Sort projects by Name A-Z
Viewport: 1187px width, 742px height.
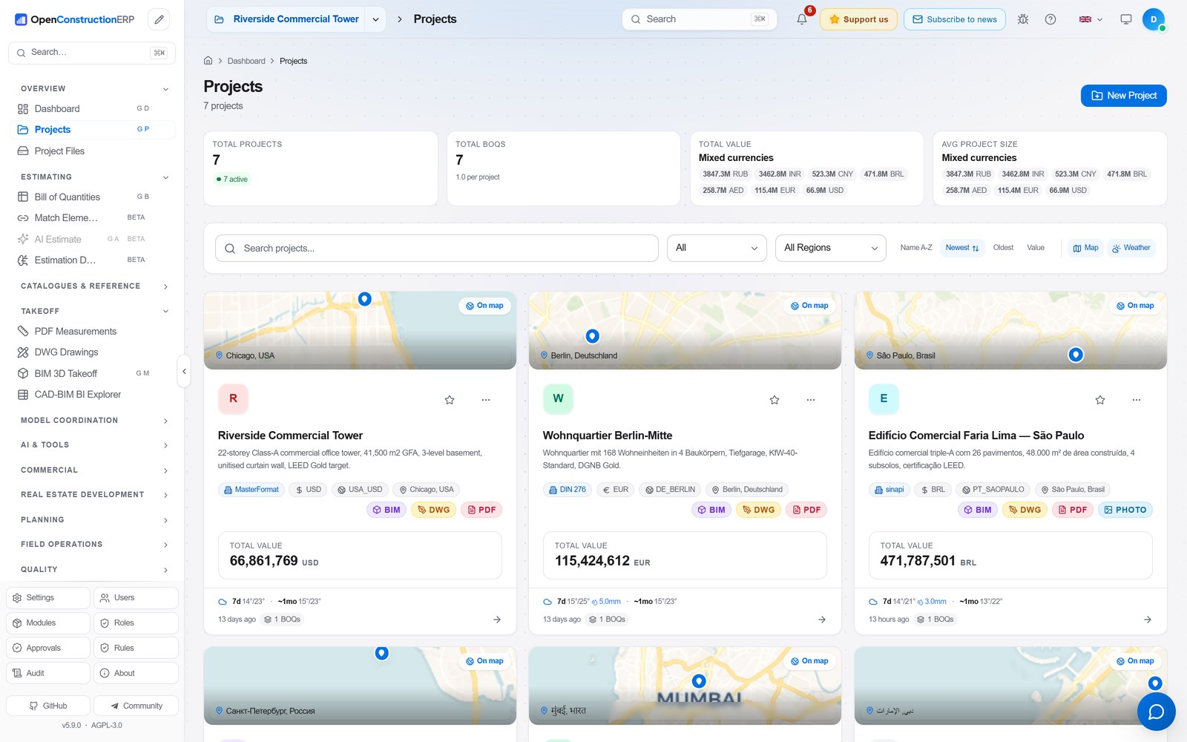pyautogui.click(x=916, y=248)
